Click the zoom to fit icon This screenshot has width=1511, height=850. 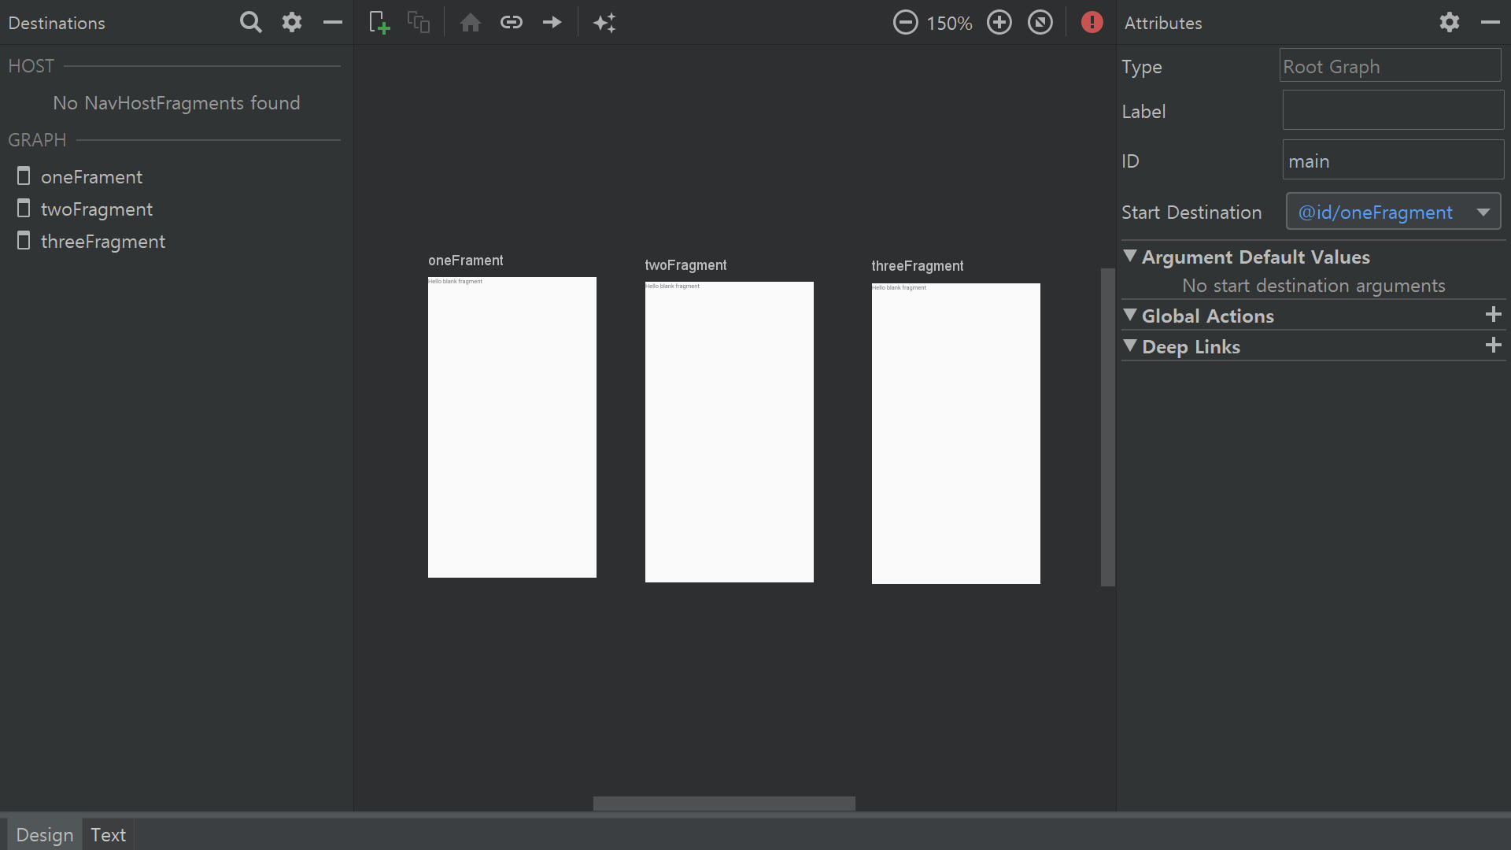(x=1040, y=22)
